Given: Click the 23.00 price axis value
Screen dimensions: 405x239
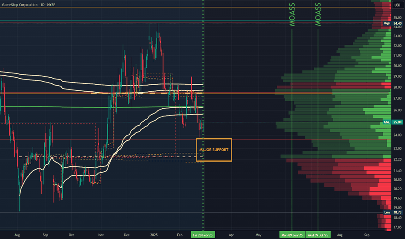Looking at the screenshot, I should pyautogui.click(x=398, y=149).
